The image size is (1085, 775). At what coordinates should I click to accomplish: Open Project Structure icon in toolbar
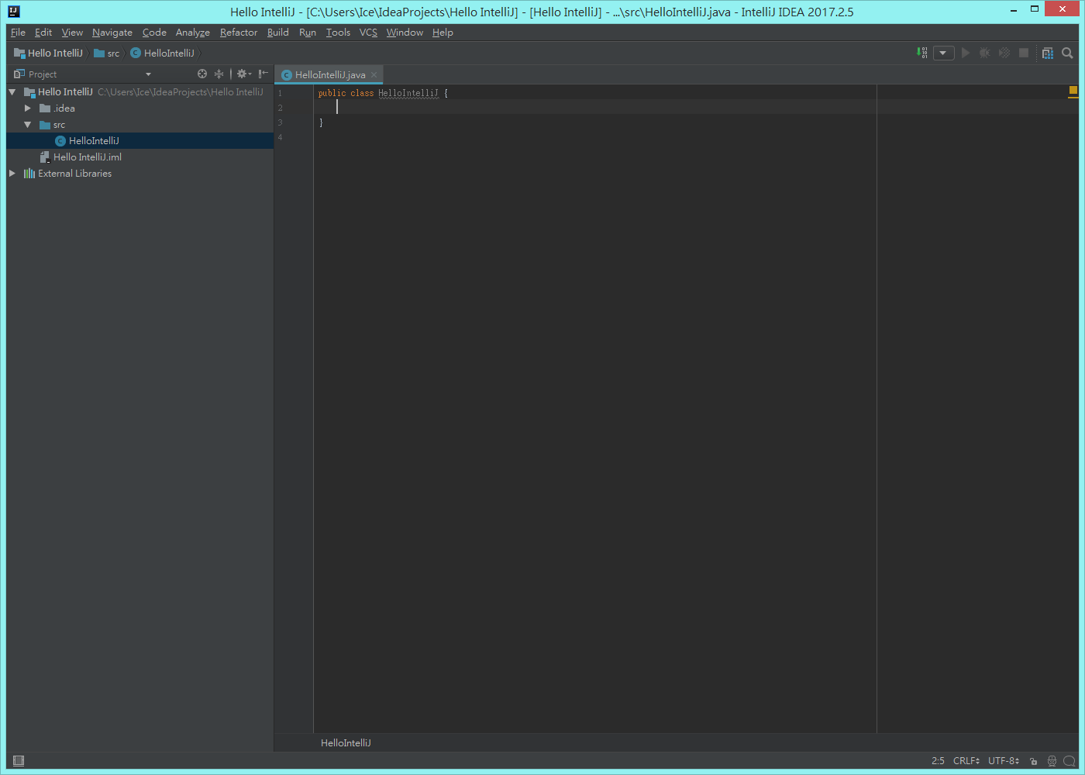1048,53
